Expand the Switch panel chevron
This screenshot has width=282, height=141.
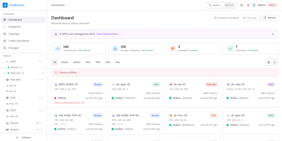(x=42, y=130)
